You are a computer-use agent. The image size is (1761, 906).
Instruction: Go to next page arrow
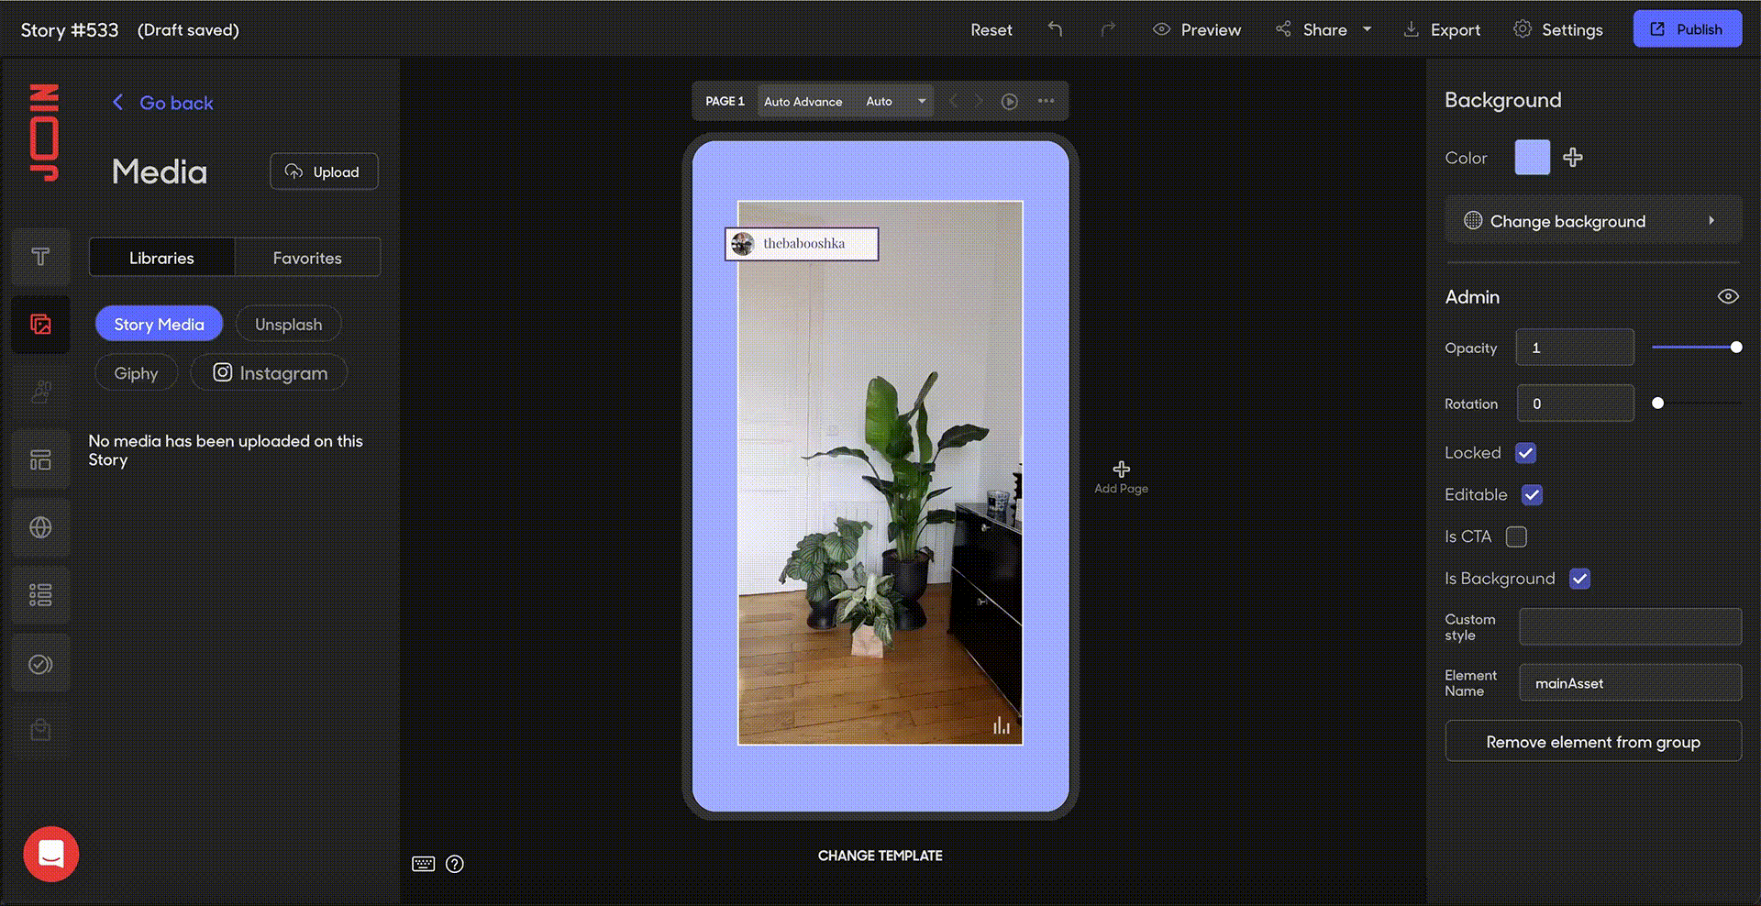tap(979, 101)
